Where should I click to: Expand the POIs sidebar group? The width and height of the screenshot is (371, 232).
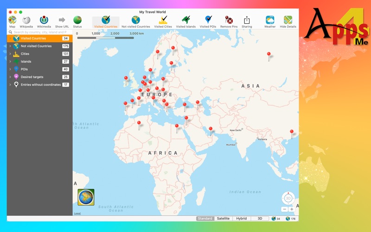tap(10, 69)
